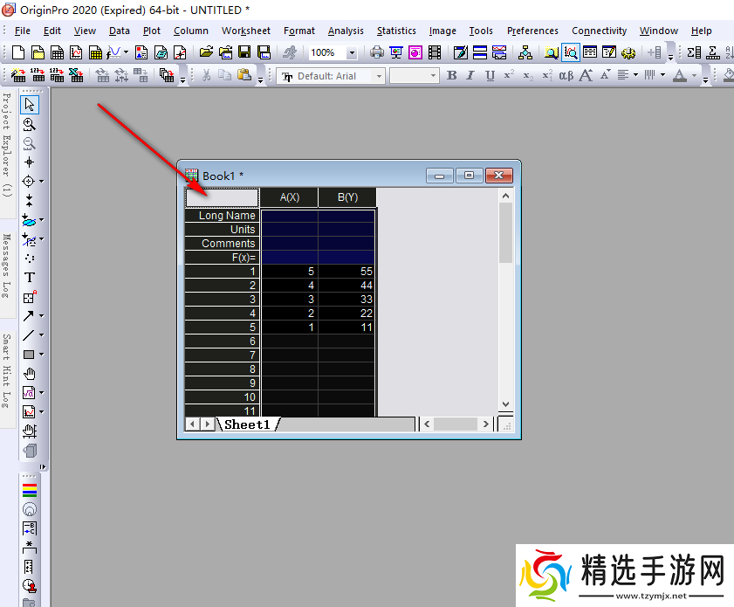Toggle Bold text formatting

pos(451,76)
